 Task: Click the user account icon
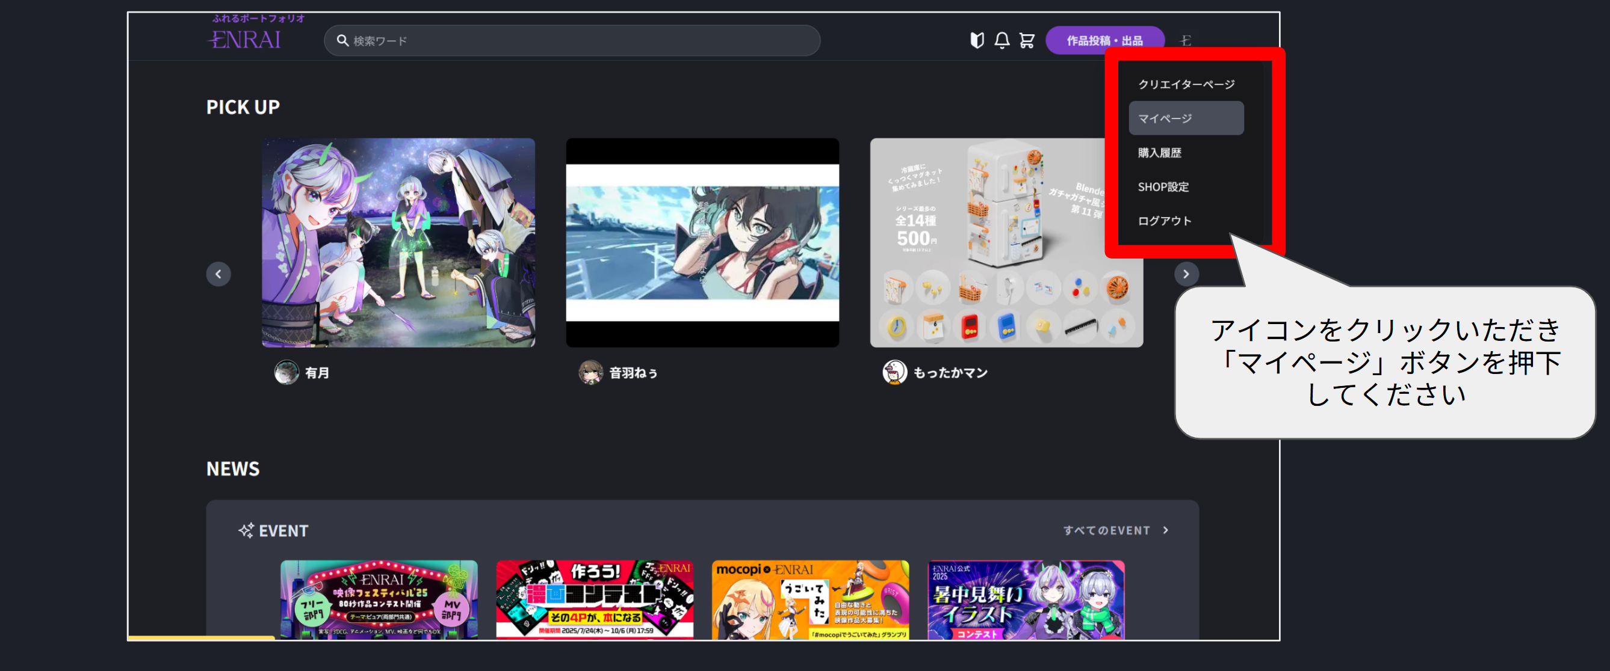pos(1186,40)
